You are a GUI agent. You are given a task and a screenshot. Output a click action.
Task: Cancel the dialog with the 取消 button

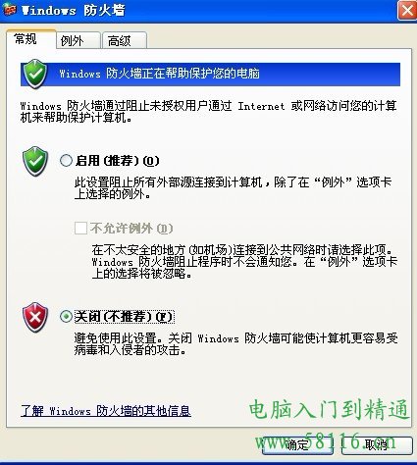[377, 445]
